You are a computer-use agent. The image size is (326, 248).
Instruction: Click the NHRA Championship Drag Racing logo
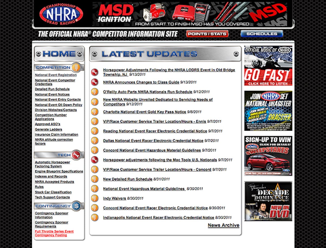pyautogui.click(x=61, y=14)
